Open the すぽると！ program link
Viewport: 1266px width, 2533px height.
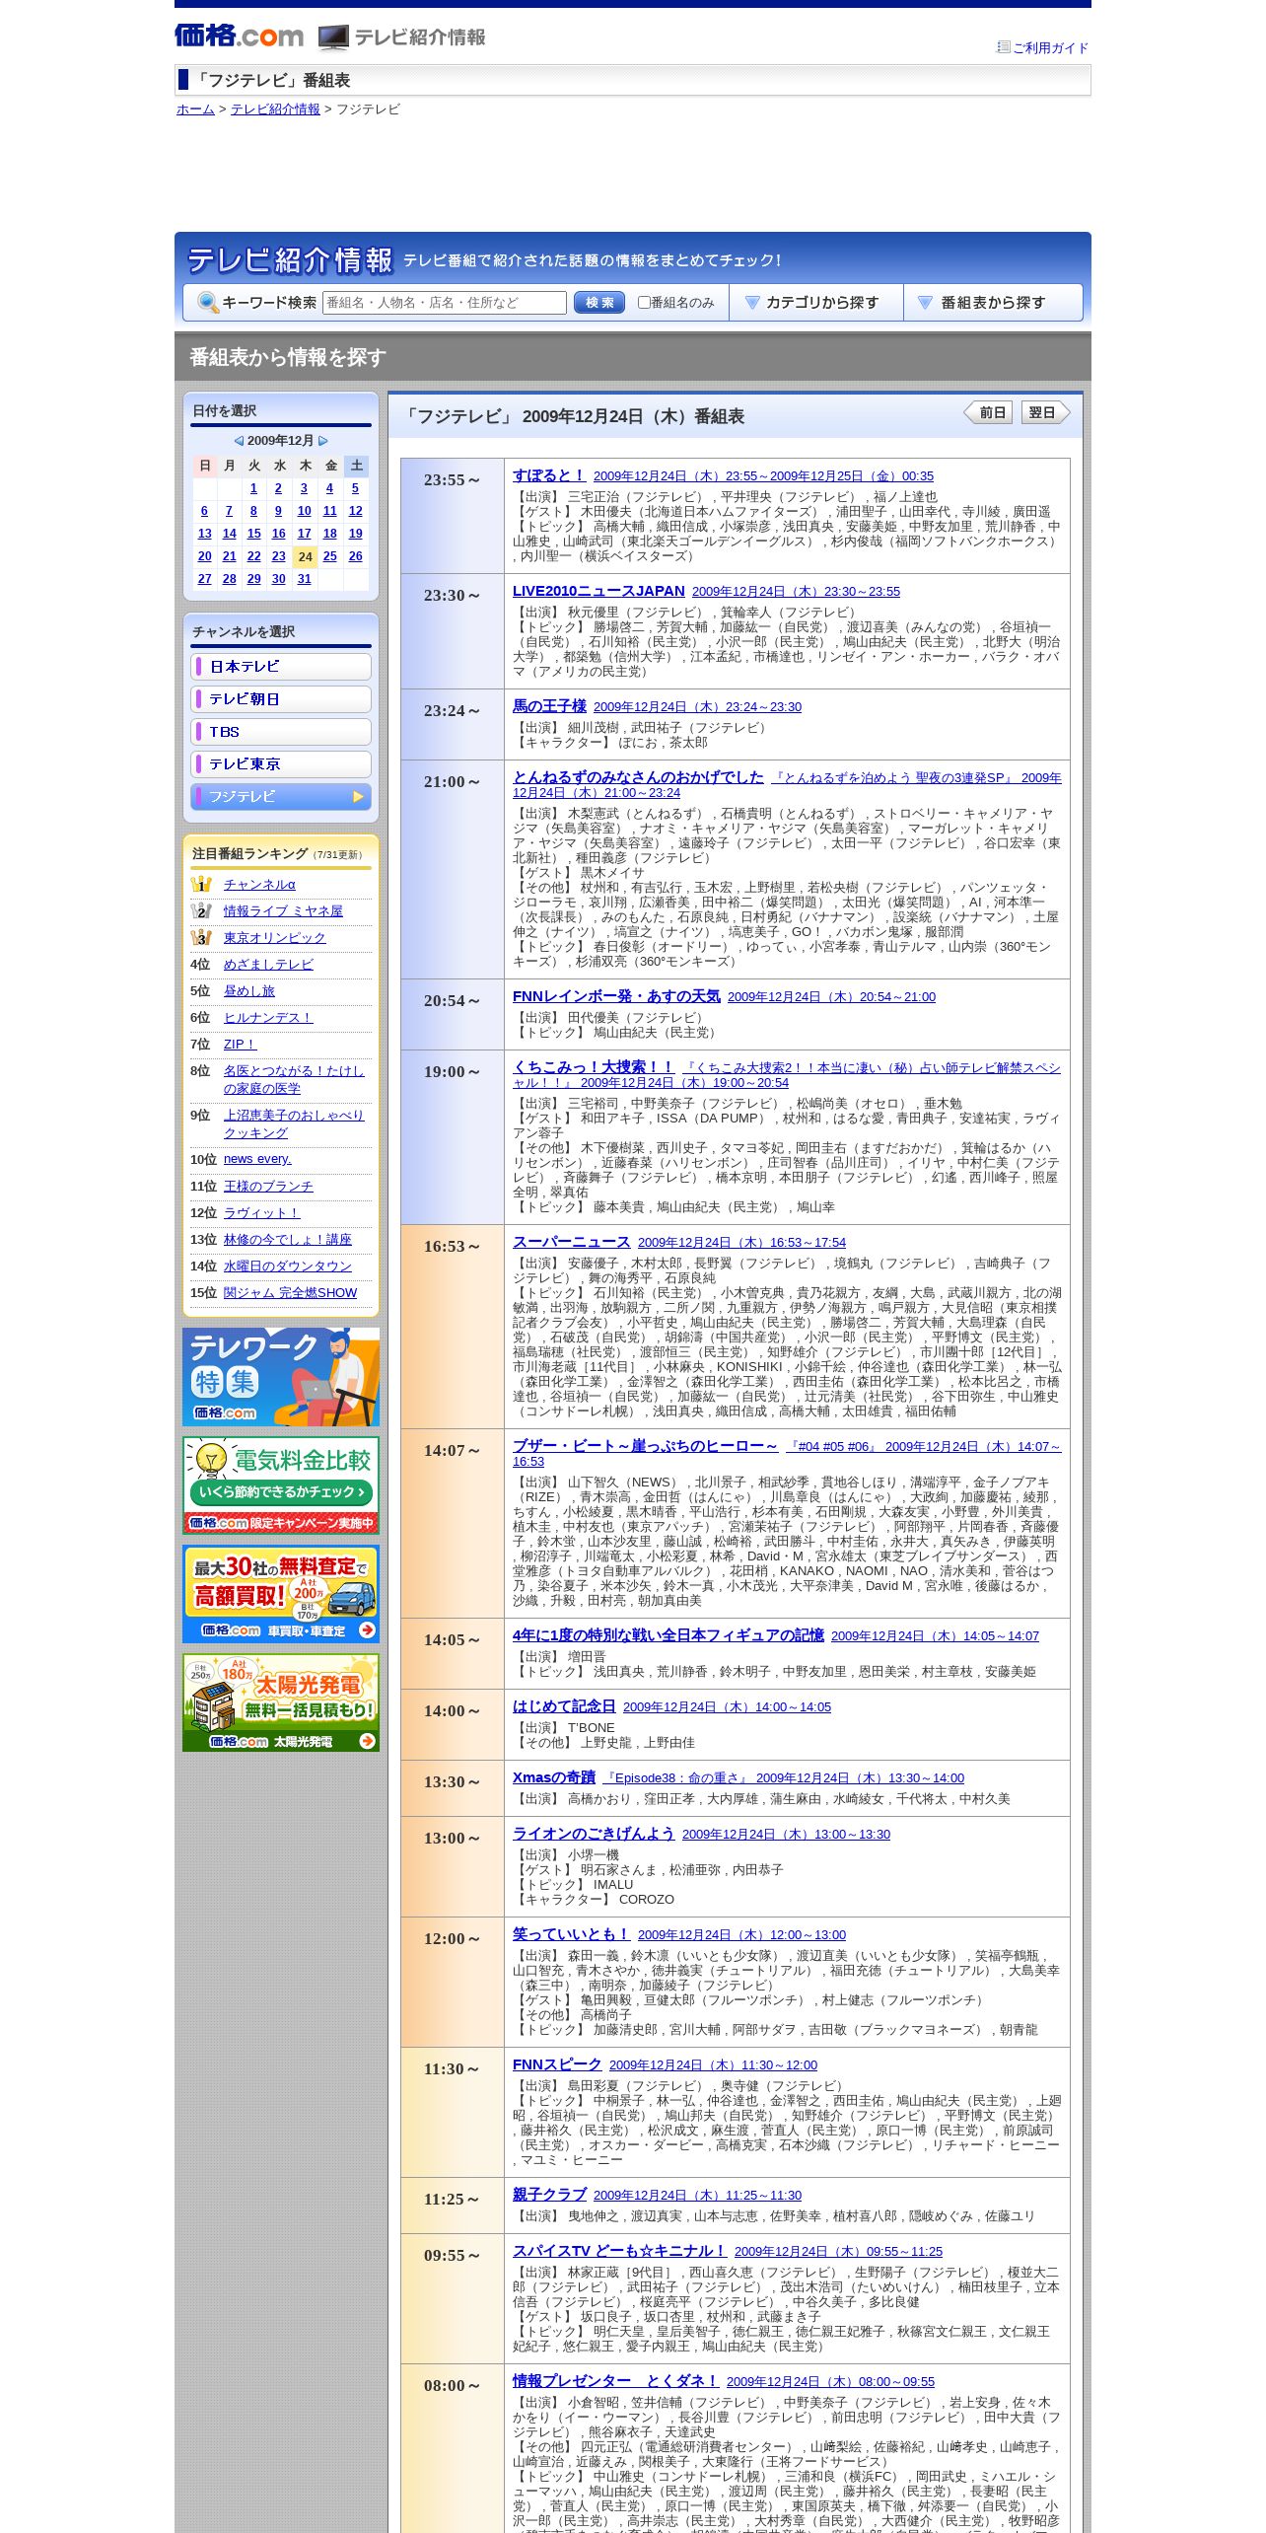point(549,475)
